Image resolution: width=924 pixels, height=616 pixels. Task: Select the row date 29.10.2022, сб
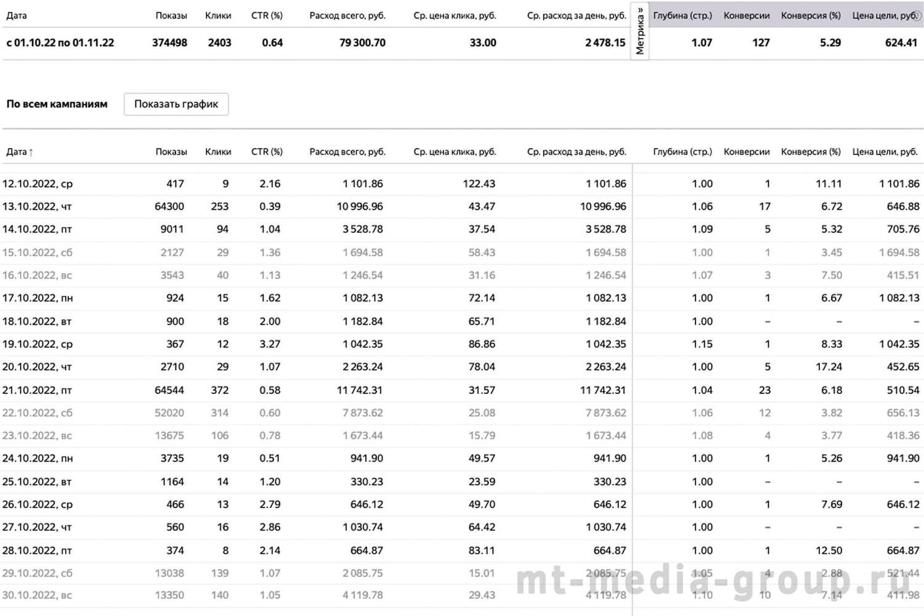(x=37, y=573)
